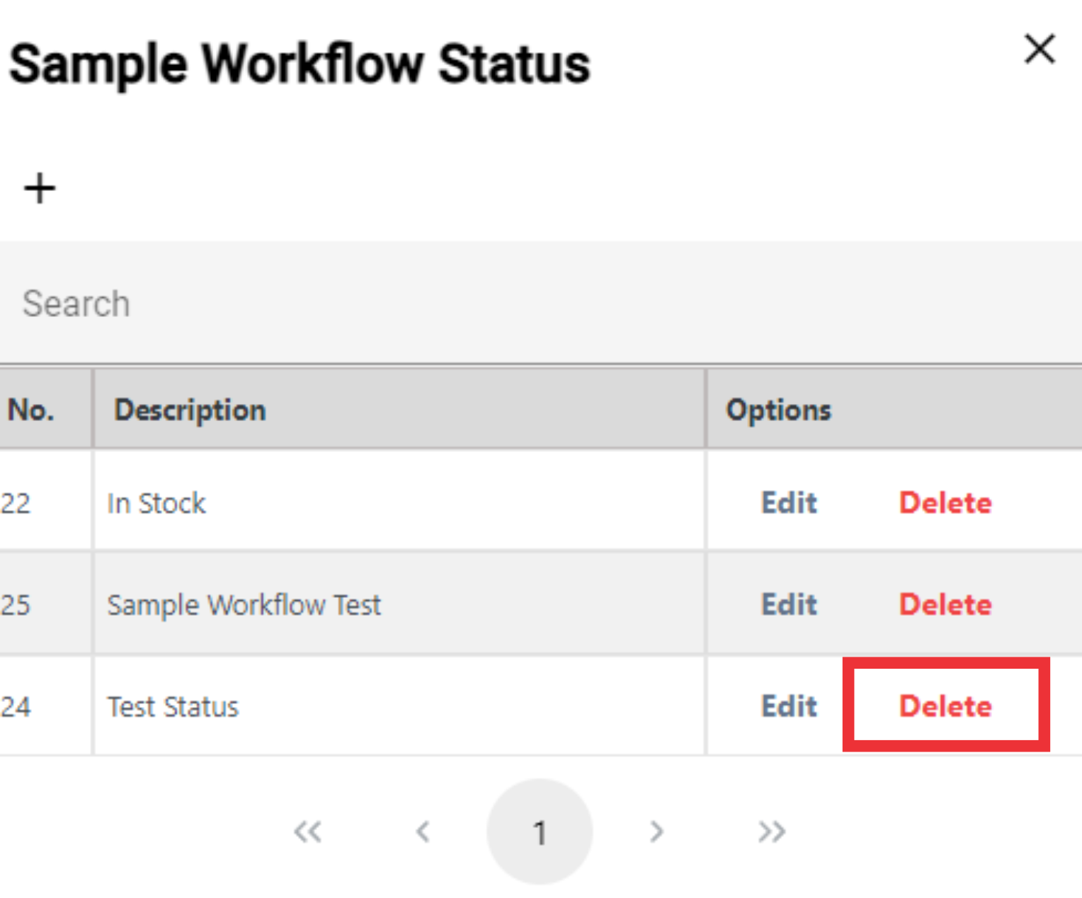The width and height of the screenshot is (1082, 898).
Task: Go to the next page arrow
Action: 656,831
